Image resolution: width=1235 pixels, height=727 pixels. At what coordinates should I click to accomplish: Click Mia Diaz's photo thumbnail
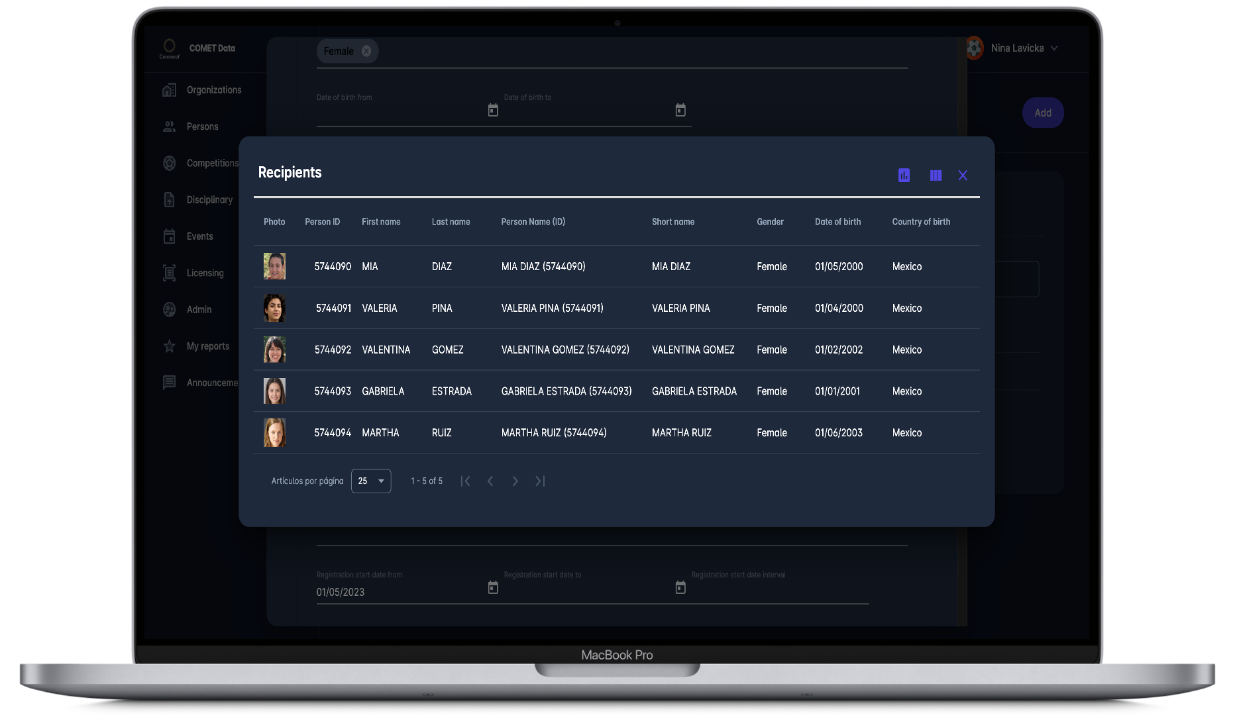[x=274, y=266]
